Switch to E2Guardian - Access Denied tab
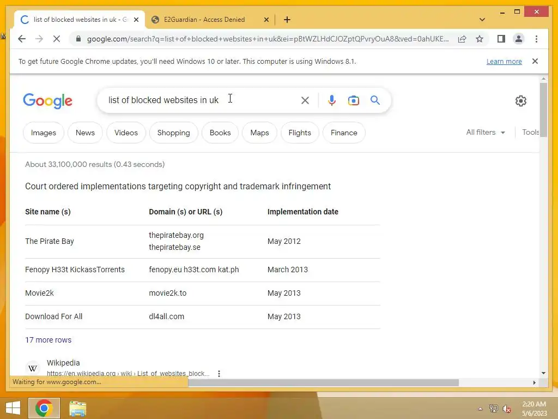Image resolution: width=558 pixels, height=419 pixels. click(x=210, y=20)
